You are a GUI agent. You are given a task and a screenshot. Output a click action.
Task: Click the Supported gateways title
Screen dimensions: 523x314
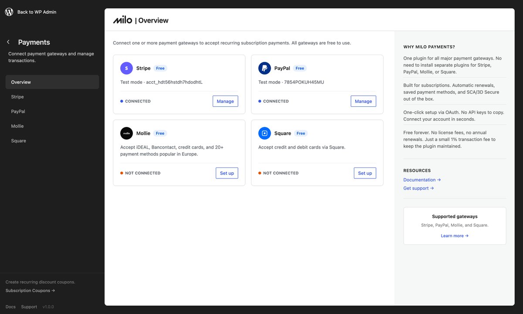coord(455,217)
